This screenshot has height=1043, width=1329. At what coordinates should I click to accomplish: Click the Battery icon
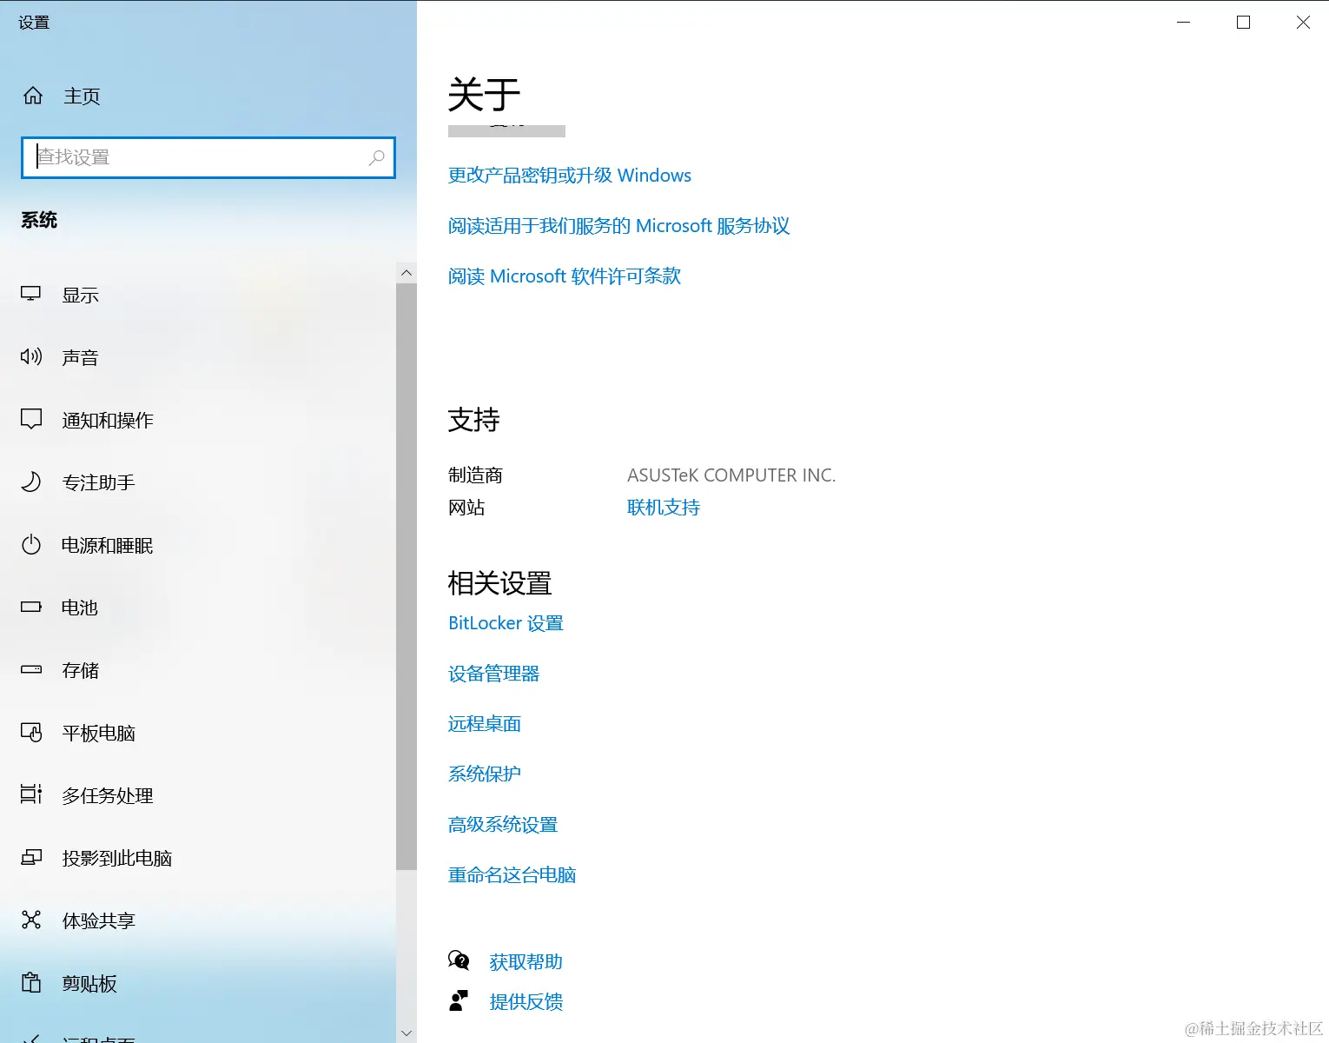point(31,607)
